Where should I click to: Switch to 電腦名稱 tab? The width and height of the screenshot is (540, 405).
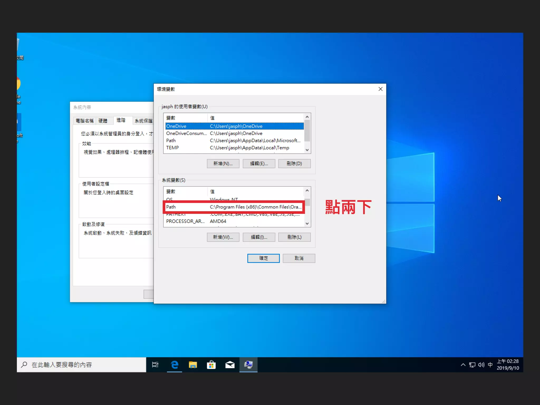[x=84, y=121]
